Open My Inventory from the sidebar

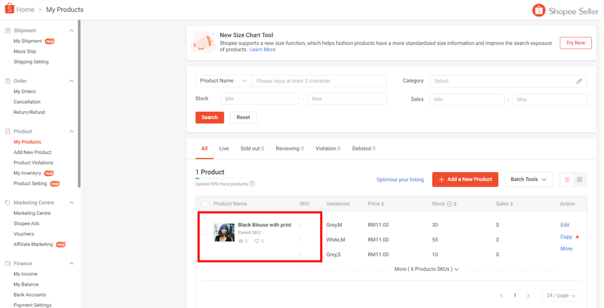click(x=27, y=173)
